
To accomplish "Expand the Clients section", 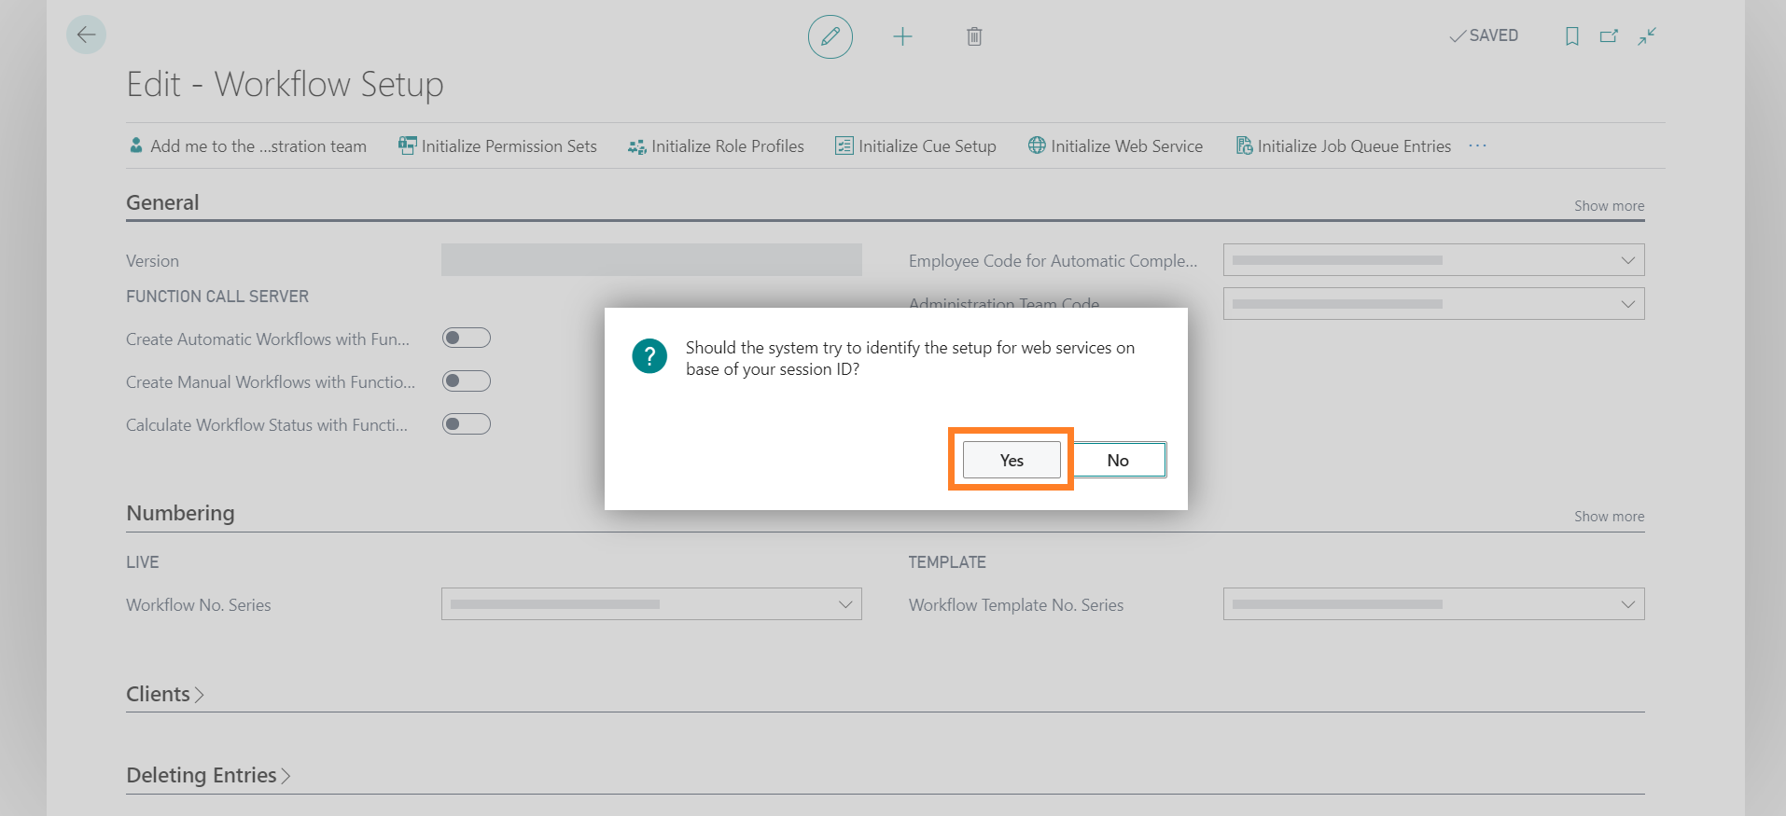I will click(x=164, y=695).
